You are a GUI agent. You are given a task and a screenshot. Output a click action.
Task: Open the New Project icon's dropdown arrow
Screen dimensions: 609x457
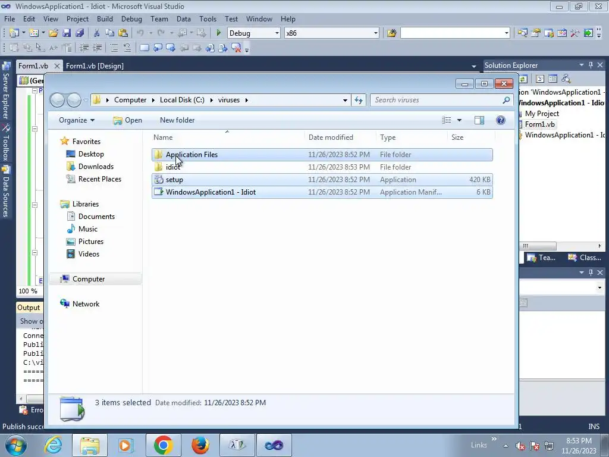[x=23, y=33]
